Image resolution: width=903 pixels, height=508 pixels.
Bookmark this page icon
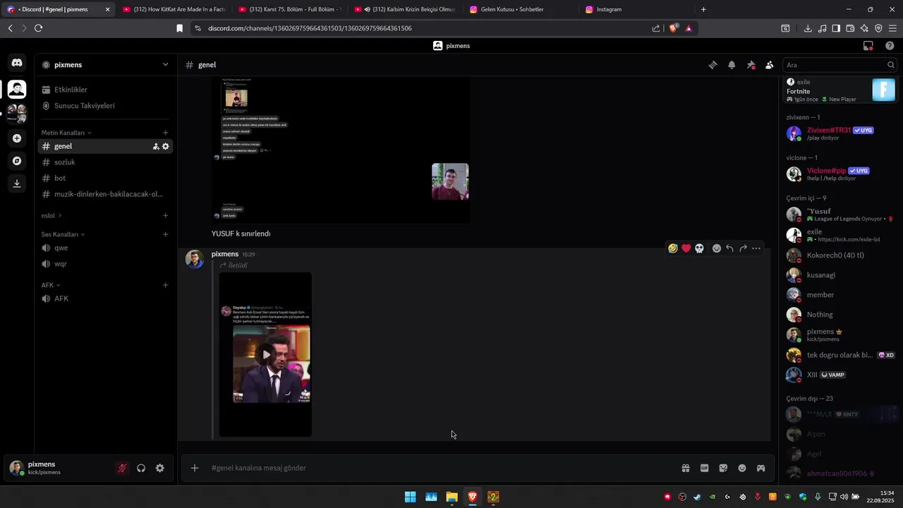(179, 28)
